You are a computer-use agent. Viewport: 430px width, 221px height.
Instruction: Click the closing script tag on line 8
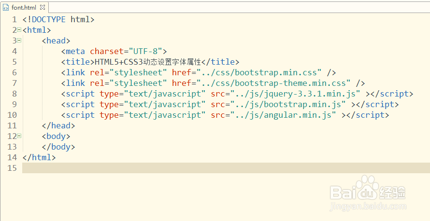coord(392,94)
